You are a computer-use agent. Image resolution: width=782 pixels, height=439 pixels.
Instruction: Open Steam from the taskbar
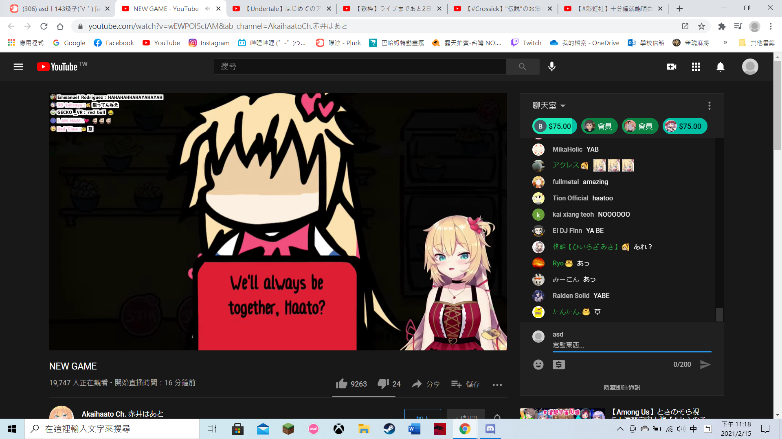click(389, 429)
